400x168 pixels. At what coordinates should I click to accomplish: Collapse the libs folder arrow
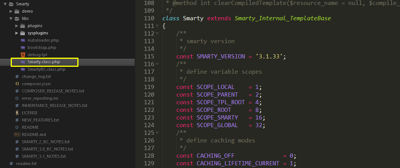click(x=11, y=19)
